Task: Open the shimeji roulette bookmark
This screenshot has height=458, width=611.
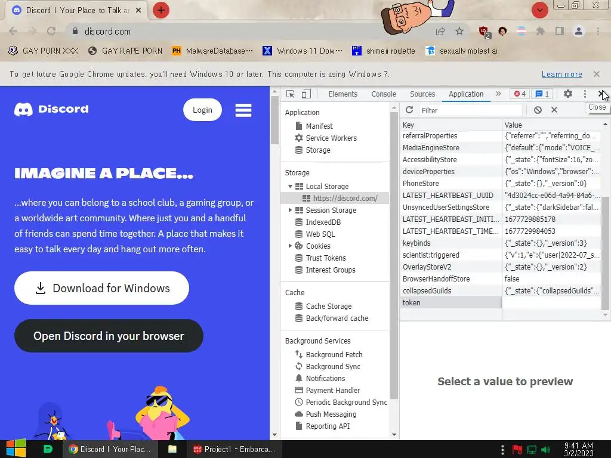Action: tap(384, 51)
